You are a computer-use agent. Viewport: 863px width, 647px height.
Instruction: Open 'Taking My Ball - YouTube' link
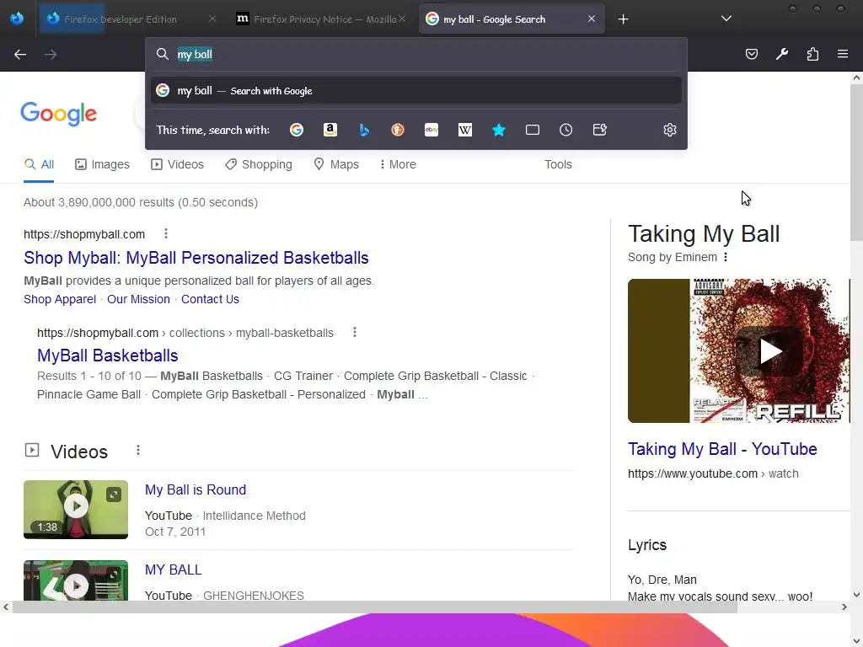[722, 449]
